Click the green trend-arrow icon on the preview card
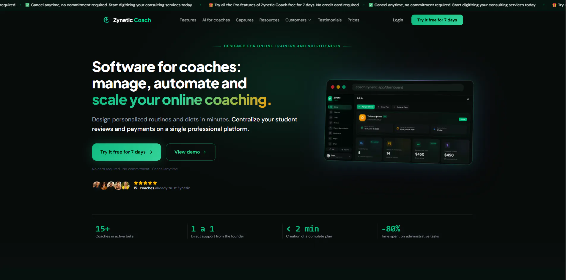Viewport: 566px width, 280px height. pos(418,144)
